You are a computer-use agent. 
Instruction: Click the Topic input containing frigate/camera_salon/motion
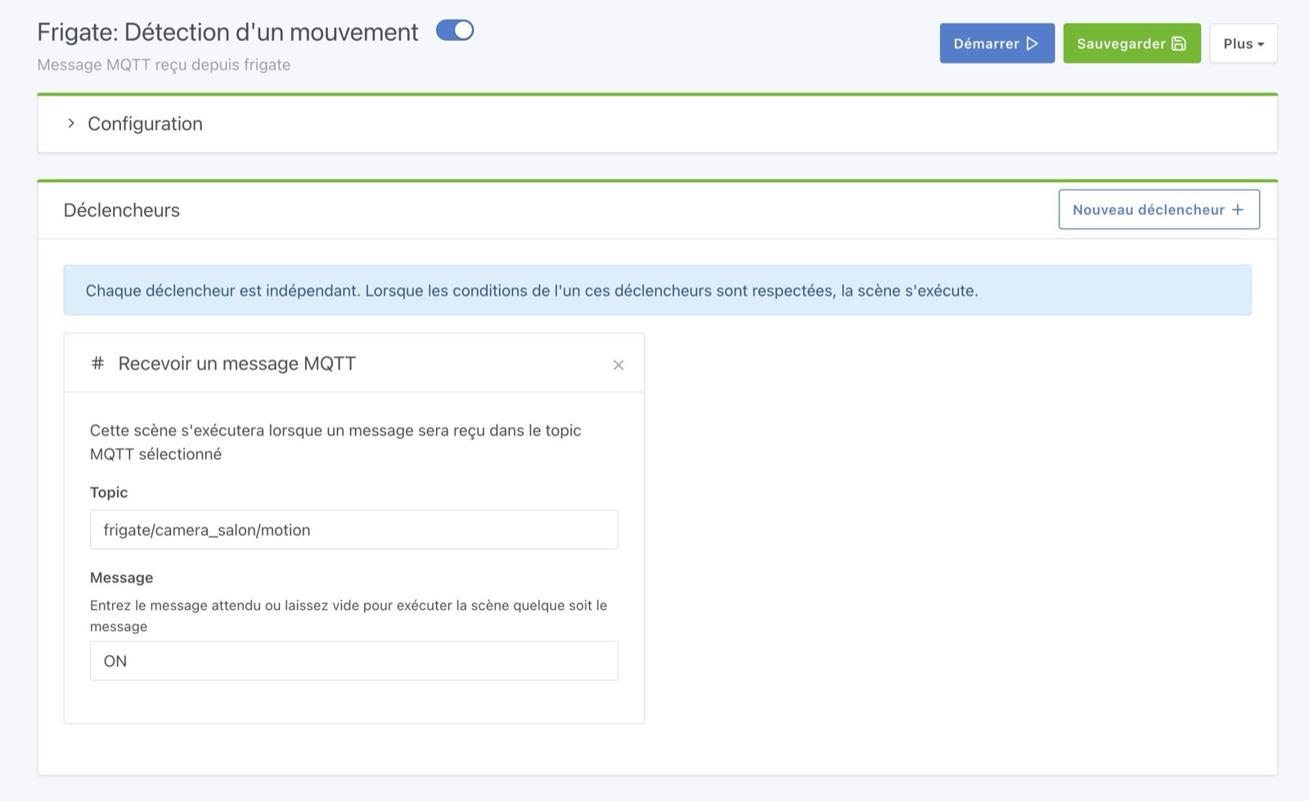(353, 530)
